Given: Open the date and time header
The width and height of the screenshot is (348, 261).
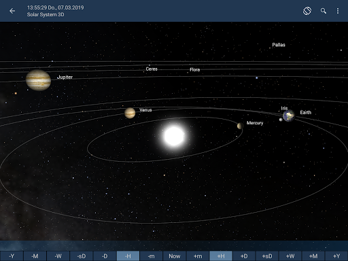Looking at the screenshot, I should pos(56,11).
